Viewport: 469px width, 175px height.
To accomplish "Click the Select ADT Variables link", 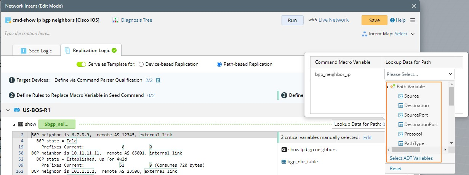I will pyautogui.click(x=411, y=158).
